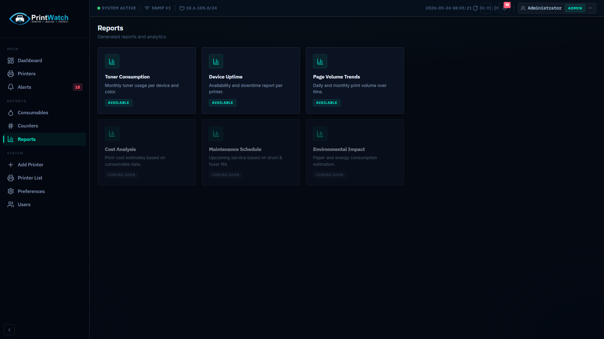Select Reports in sidebar
Image resolution: width=604 pixels, height=339 pixels.
(x=45, y=139)
